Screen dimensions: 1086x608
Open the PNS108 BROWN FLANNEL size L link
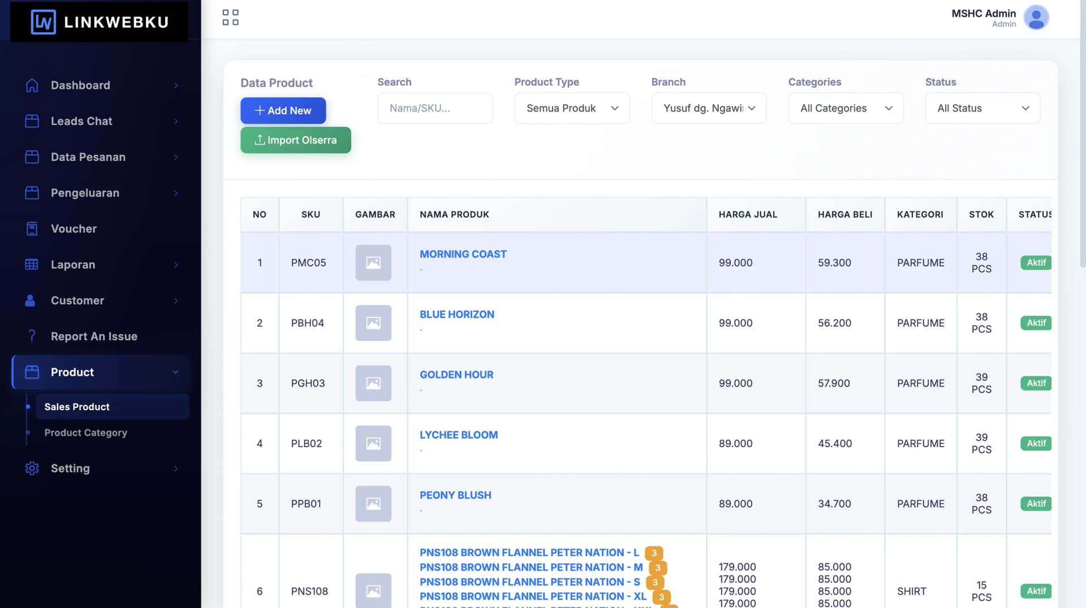coord(529,553)
